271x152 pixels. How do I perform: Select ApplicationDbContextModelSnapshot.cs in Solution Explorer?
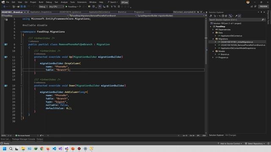click(x=238, y=48)
